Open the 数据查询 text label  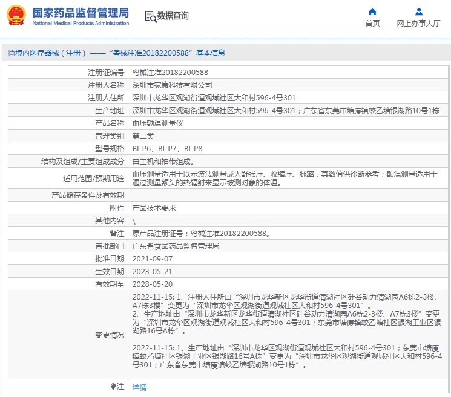173,16
